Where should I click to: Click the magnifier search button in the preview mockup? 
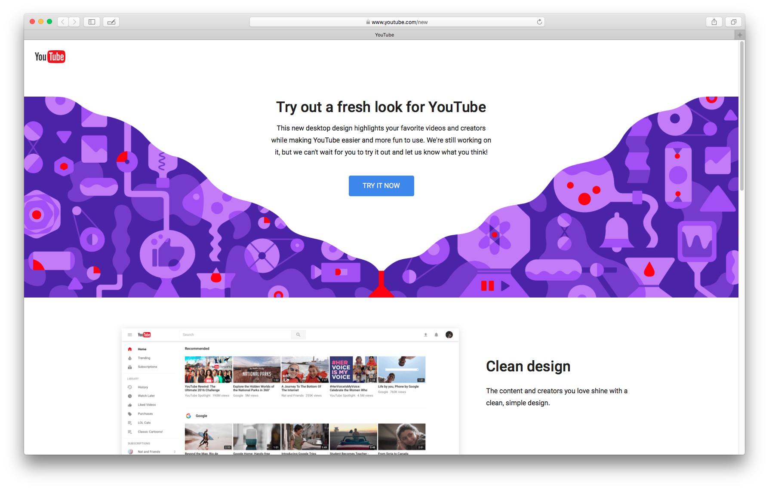point(298,335)
